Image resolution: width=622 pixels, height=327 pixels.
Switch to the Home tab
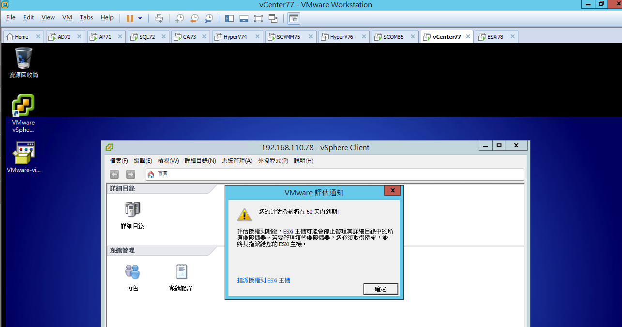coord(23,37)
